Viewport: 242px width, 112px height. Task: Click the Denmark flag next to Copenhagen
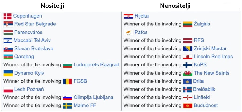7,16
